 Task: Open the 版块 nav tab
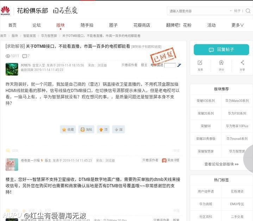[x=61, y=25]
